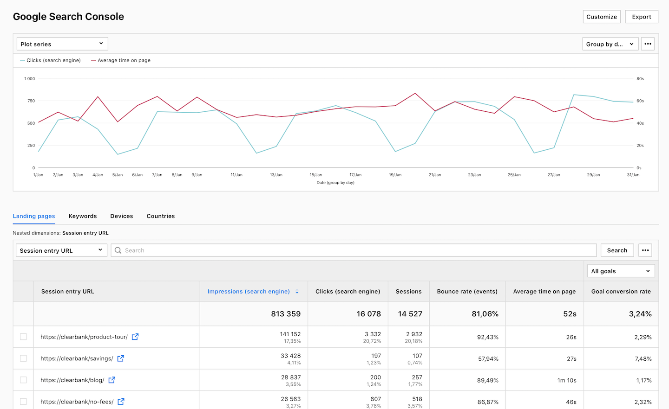Open the All goals dropdown
Viewport: 669px width, 409px height.
tap(621, 271)
